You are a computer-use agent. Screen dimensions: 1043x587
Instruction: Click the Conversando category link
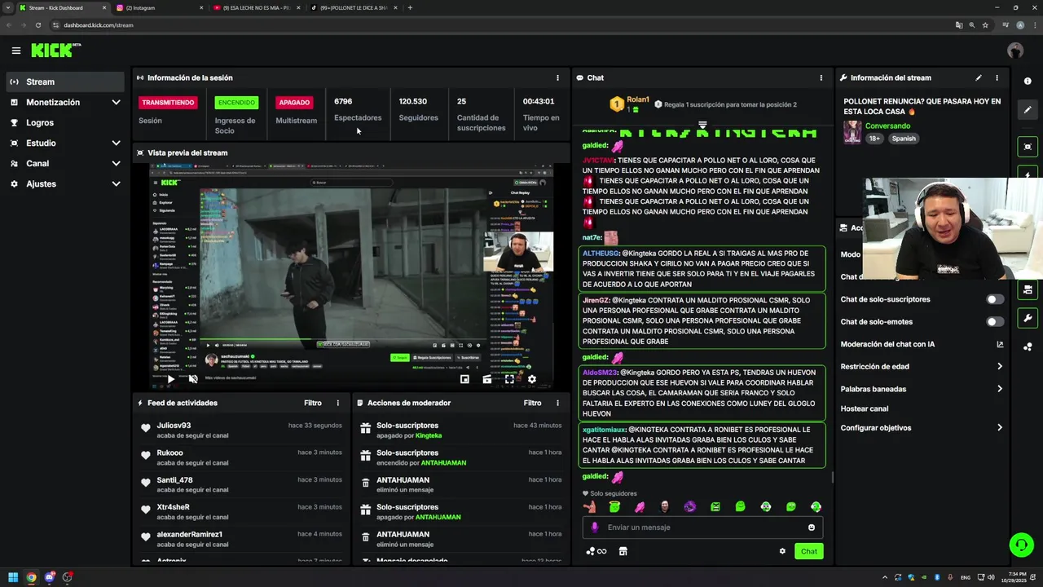click(887, 126)
